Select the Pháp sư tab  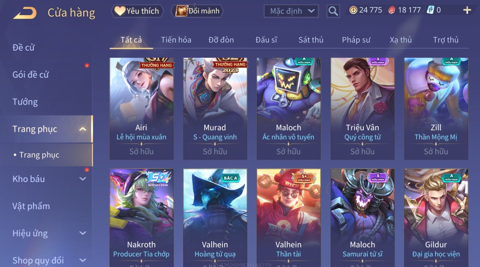tap(356, 40)
